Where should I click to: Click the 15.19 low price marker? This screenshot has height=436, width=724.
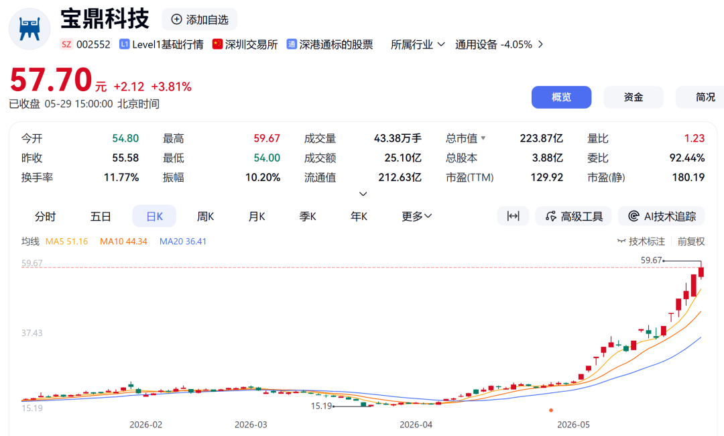[321, 406]
